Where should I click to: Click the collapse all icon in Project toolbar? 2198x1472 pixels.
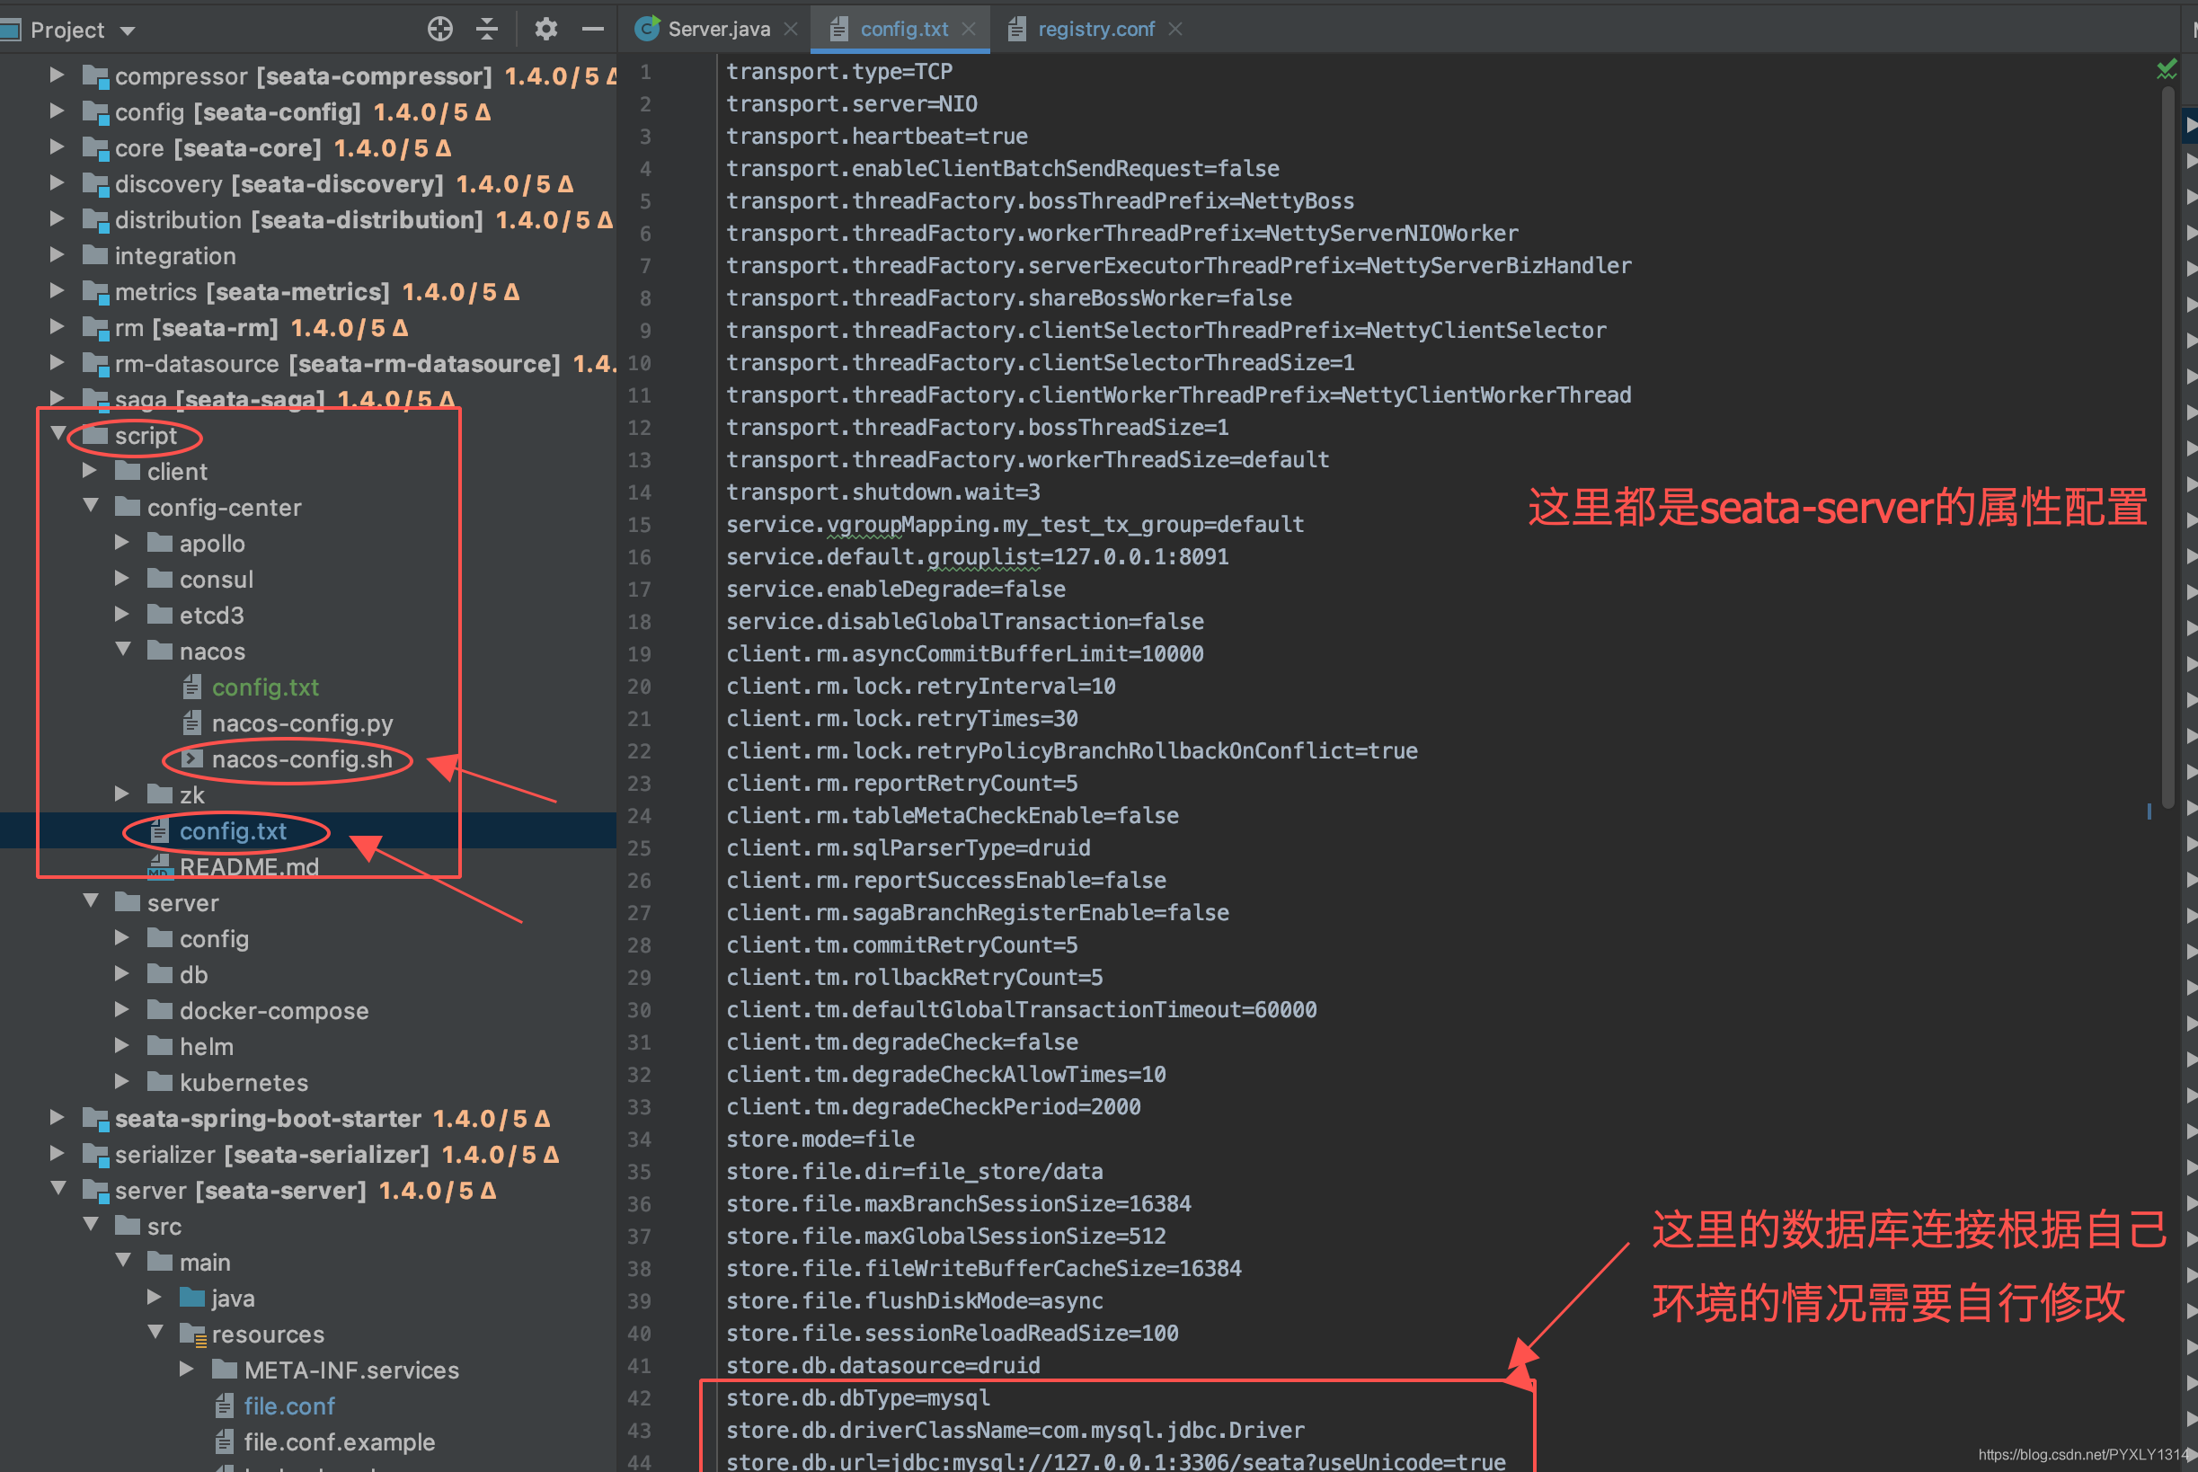pyautogui.click(x=487, y=29)
